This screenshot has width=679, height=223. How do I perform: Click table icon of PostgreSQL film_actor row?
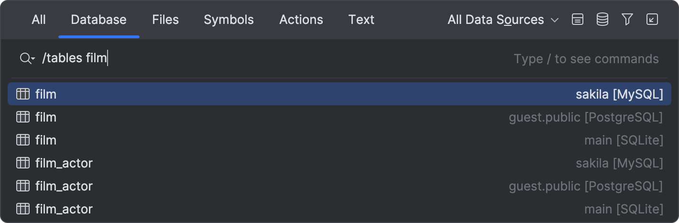point(23,186)
